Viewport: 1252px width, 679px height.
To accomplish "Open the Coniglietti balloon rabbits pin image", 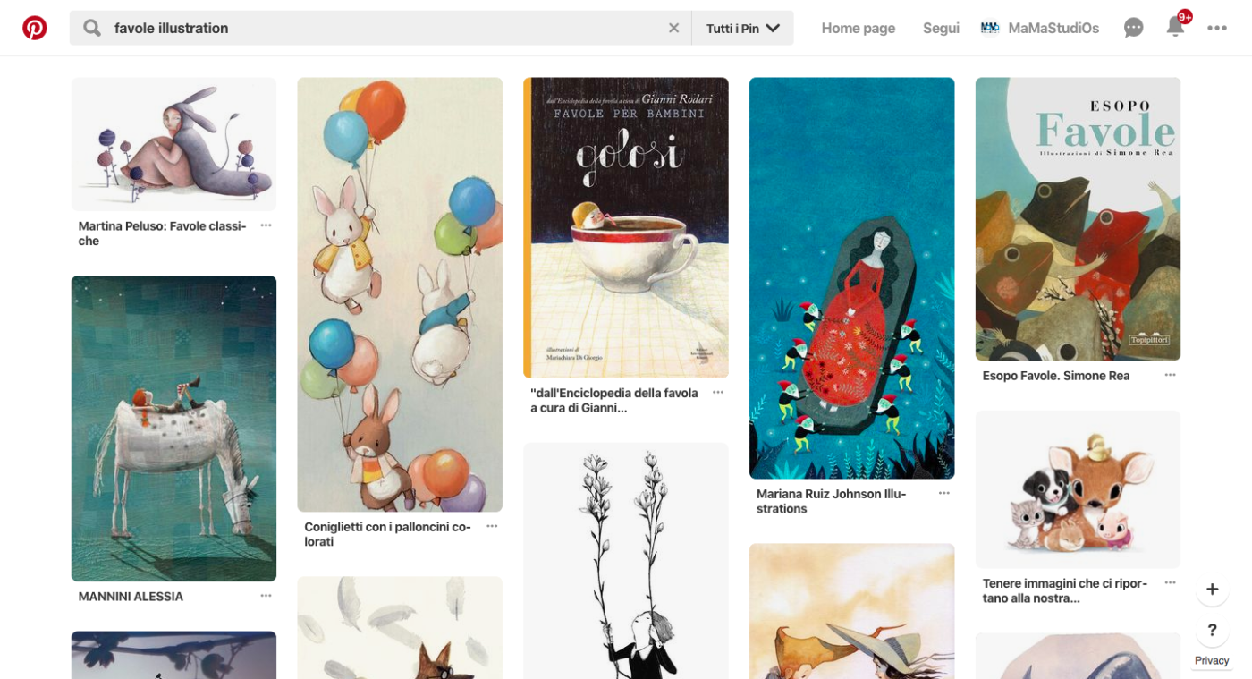I will pos(400,294).
